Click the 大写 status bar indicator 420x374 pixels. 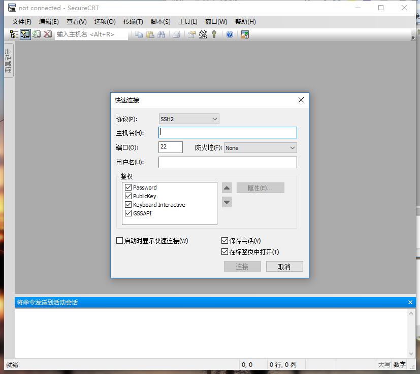pyautogui.click(x=384, y=365)
